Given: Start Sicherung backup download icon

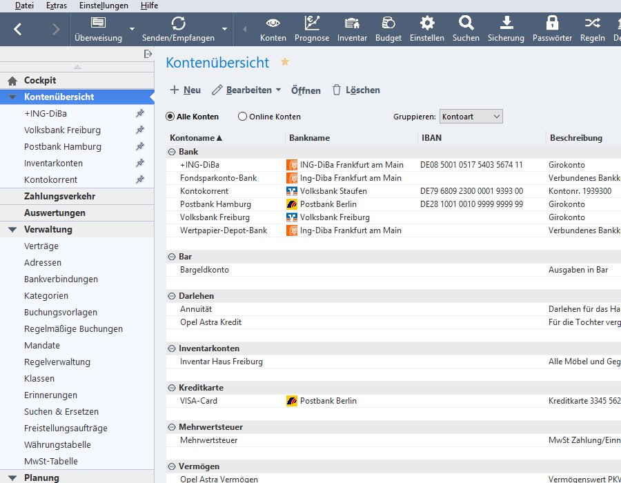Looking at the screenshot, I should pos(506,23).
